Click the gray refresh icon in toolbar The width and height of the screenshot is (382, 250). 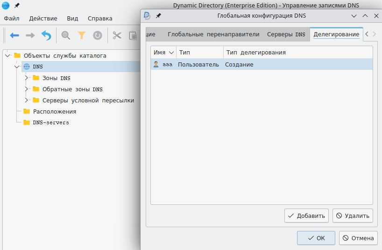(x=97, y=35)
